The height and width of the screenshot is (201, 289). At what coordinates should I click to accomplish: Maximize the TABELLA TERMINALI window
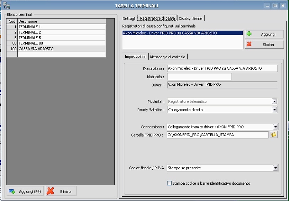tap(275, 6)
